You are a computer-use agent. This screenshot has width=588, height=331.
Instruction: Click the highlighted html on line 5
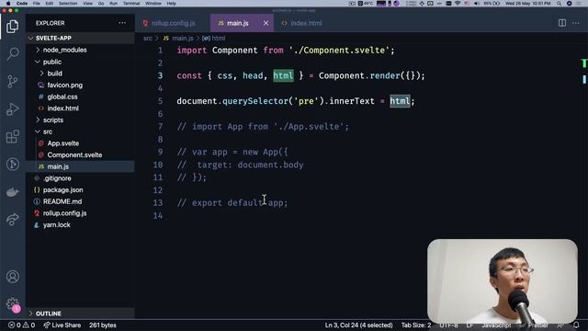[x=400, y=101]
